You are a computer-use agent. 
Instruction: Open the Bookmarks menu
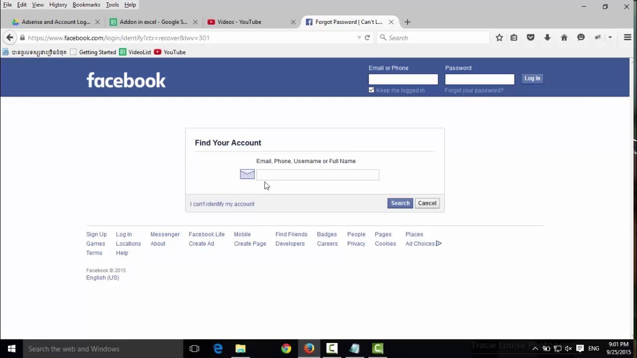[x=87, y=4]
